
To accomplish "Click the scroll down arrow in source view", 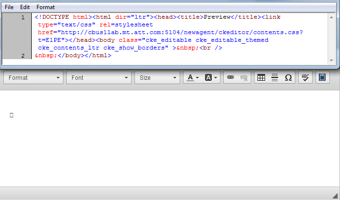I will [x=331, y=61].
